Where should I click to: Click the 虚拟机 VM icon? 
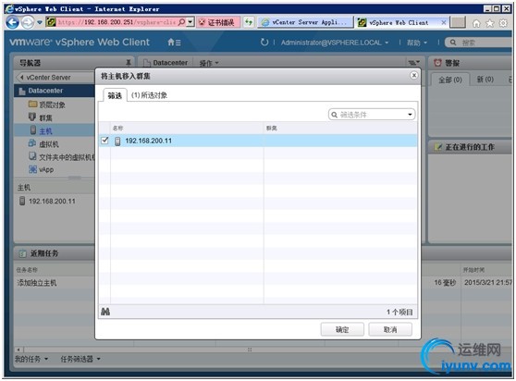[32, 142]
